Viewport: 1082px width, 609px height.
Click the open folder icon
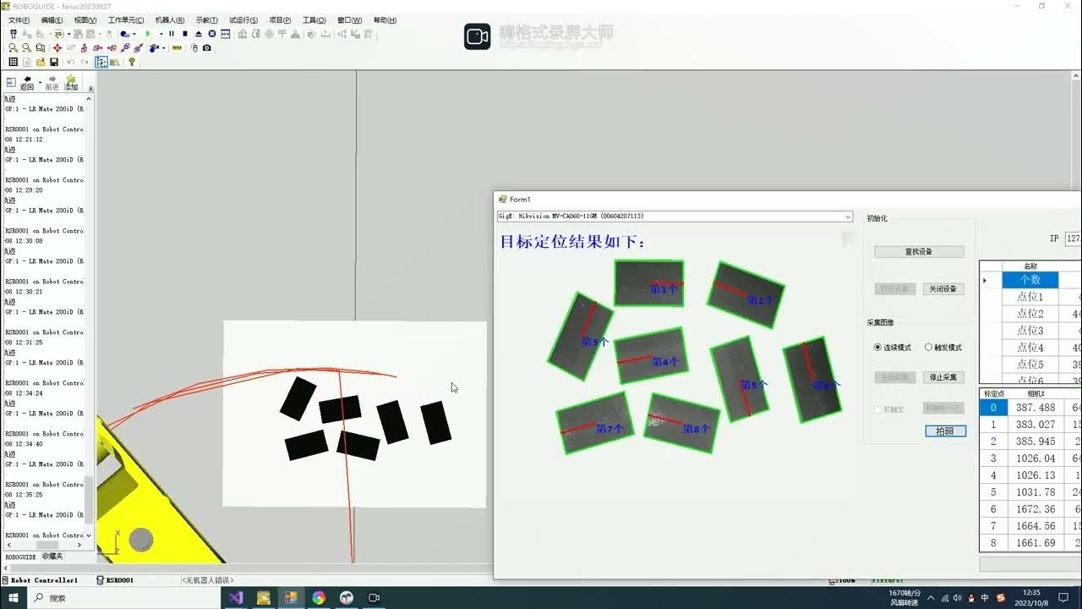pos(41,62)
